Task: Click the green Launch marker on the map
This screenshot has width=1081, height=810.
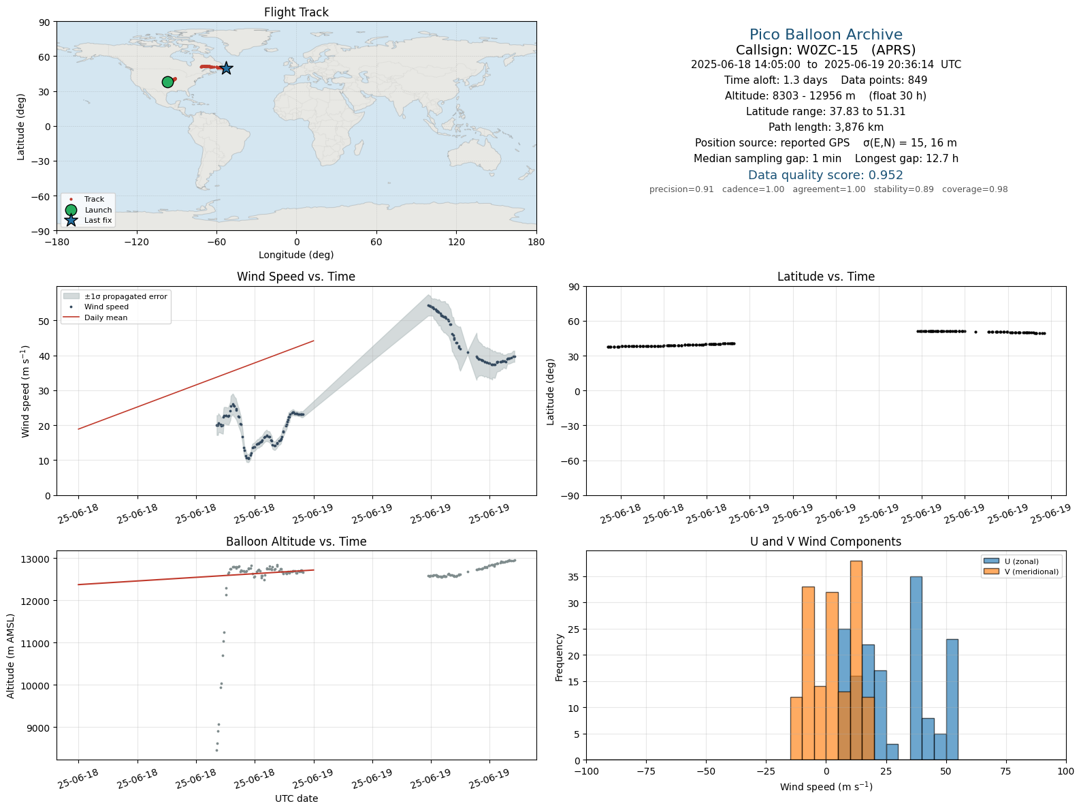Action: pyautogui.click(x=167, y=82)
